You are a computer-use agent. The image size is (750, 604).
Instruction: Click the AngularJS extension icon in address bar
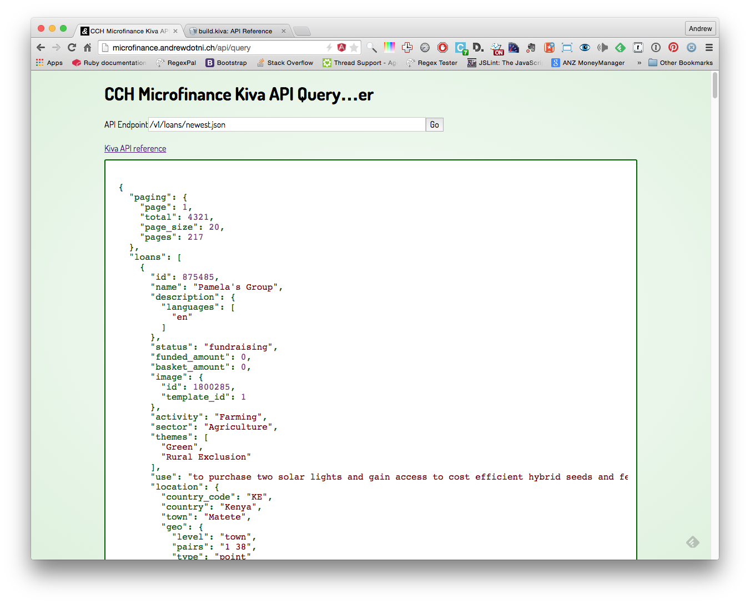(341, 48)
